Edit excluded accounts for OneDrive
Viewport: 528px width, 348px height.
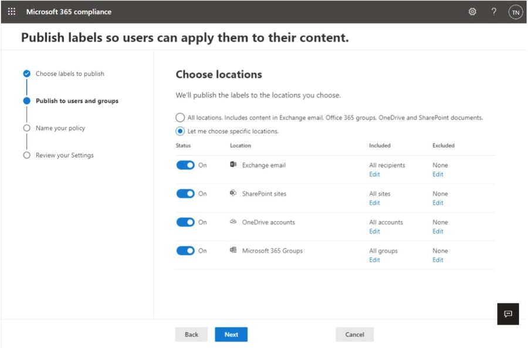coord(438,231)
